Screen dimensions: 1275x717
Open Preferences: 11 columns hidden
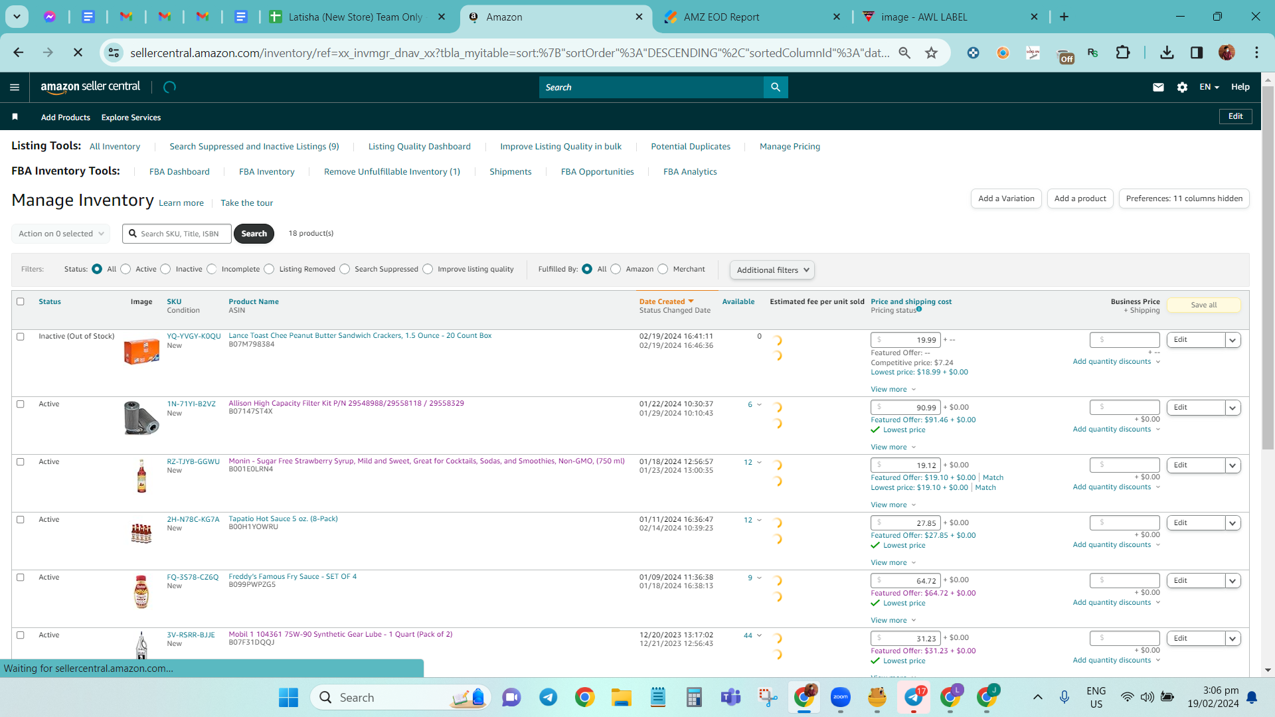(x=1184, y=199)
